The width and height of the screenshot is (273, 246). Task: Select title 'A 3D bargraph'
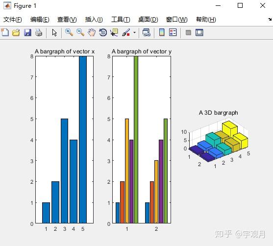coord(218,113)
